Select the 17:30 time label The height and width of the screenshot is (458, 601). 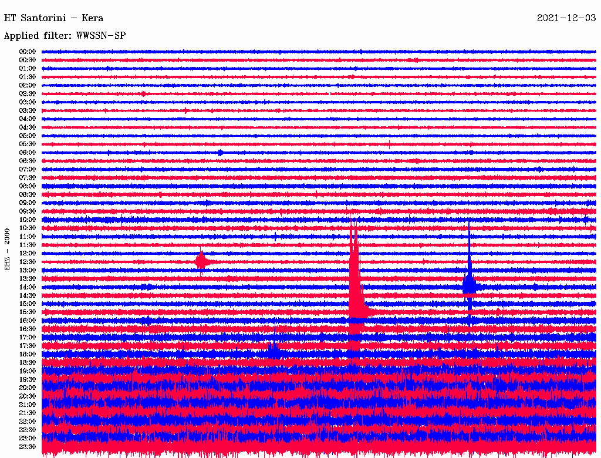pyautogui.click(x=28, y=346)
